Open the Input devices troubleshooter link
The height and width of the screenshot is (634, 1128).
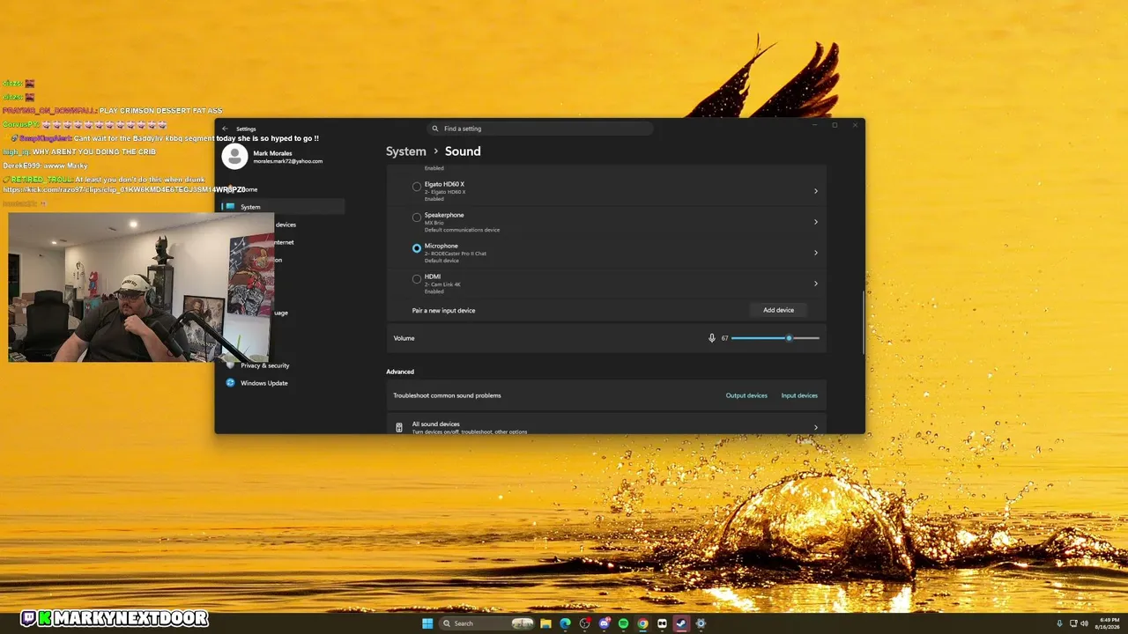799,395
